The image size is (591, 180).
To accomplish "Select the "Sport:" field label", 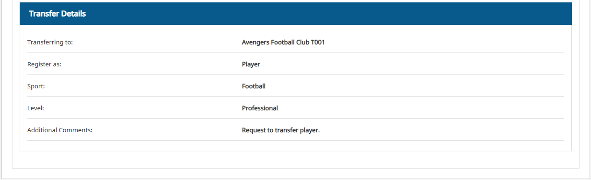I will [36, 86].
